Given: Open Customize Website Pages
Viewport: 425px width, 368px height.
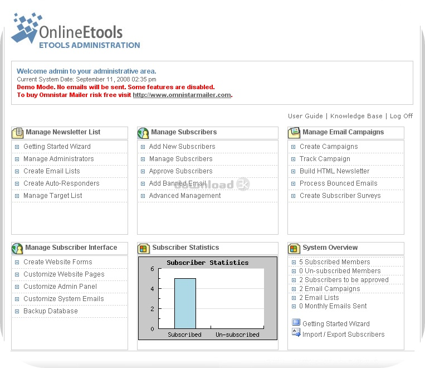Looking at the screenshot, I should coord(63,274).
